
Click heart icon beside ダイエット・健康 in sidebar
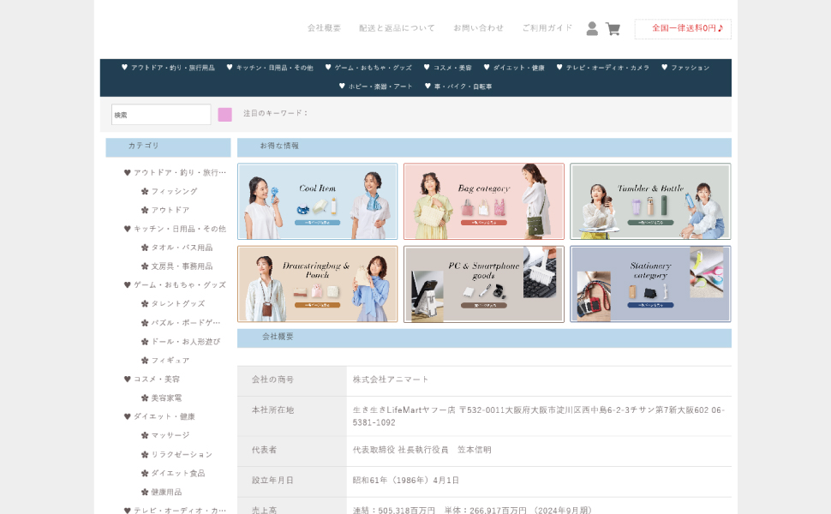[128, 417]
